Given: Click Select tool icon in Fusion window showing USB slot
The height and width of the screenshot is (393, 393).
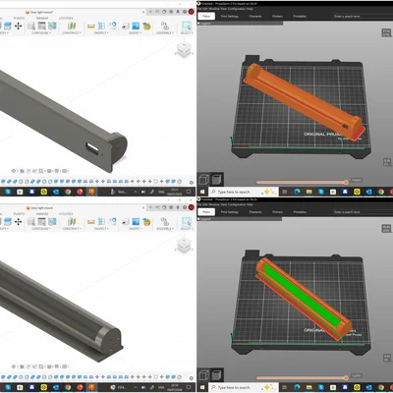Looking at the screenshot, I should point(187,26).
